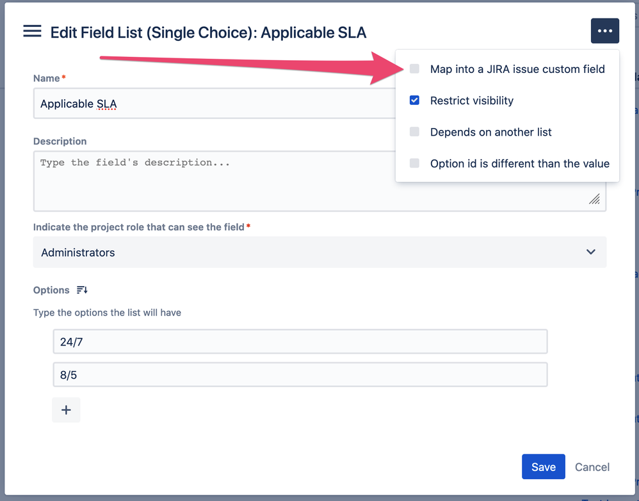Click the description resize handle

(594, 199)
